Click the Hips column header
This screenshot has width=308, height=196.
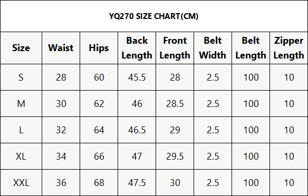click(x=99, y=48)
